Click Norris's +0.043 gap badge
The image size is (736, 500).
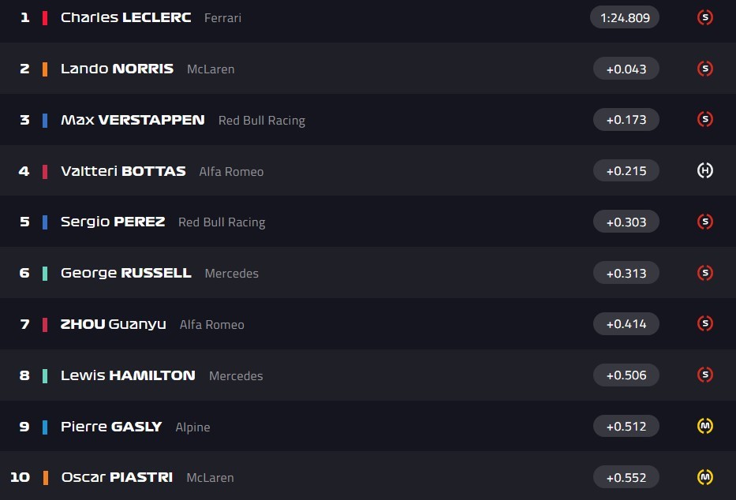[626, 69]
